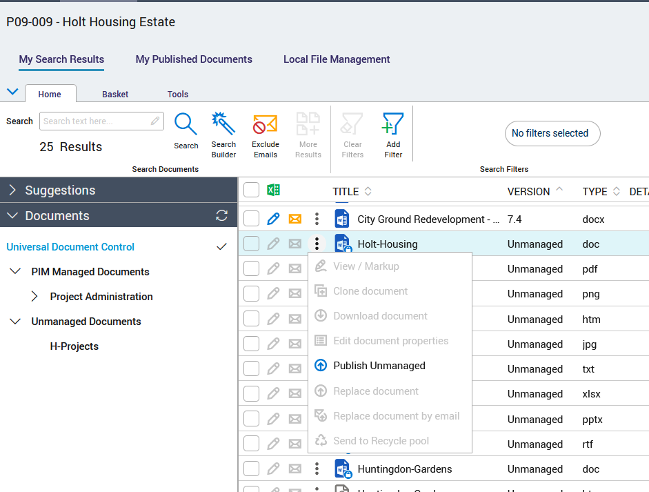The width and height of the screenshot is (649, 492).
Task: Click the pencil icon on the pdf row
Action: 273,268
